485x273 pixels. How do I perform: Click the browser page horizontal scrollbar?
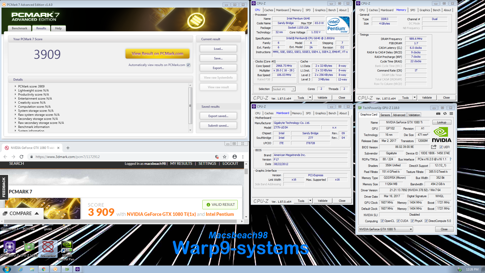(x=120, y=221)
